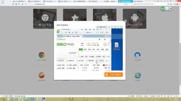Focus the address bar showing chataoke.com

pyautogui.click(x=74, y=4)
